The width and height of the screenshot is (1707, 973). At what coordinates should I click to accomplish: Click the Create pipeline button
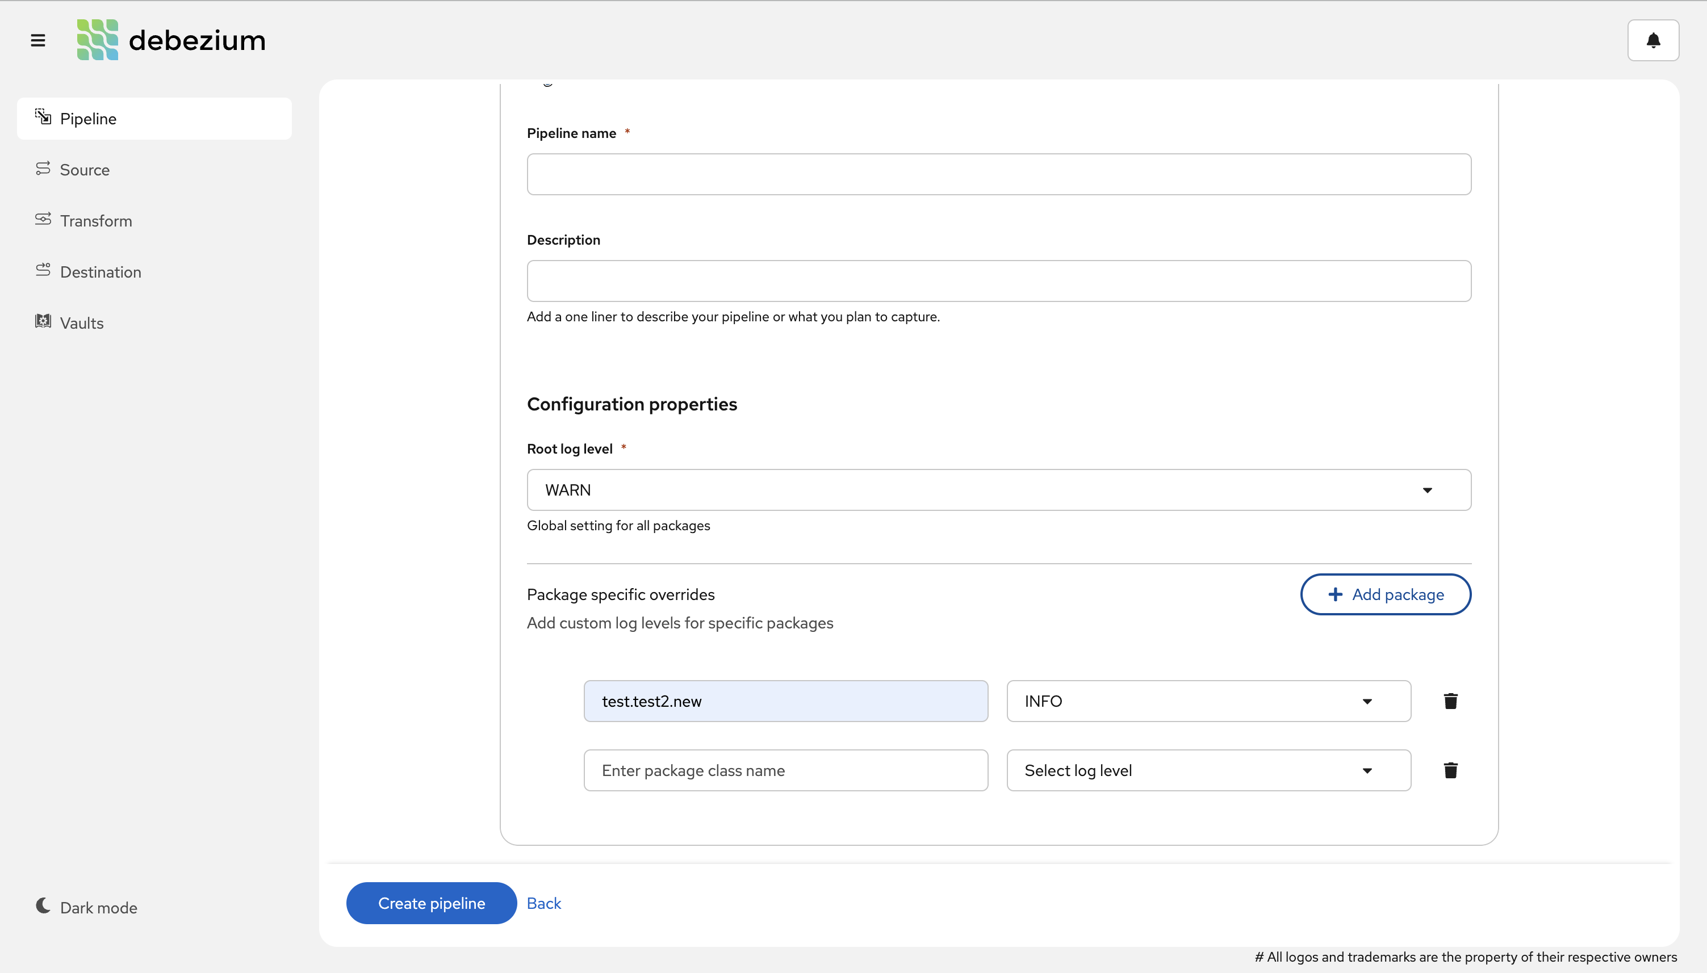430,902
